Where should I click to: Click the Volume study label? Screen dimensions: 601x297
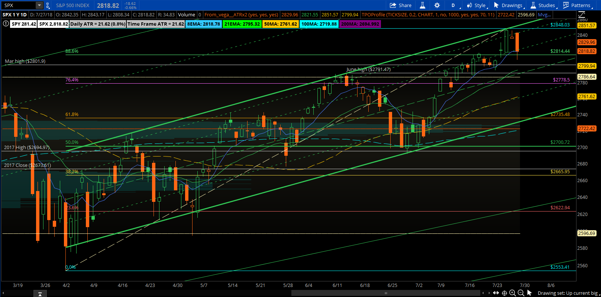point(186,15)
